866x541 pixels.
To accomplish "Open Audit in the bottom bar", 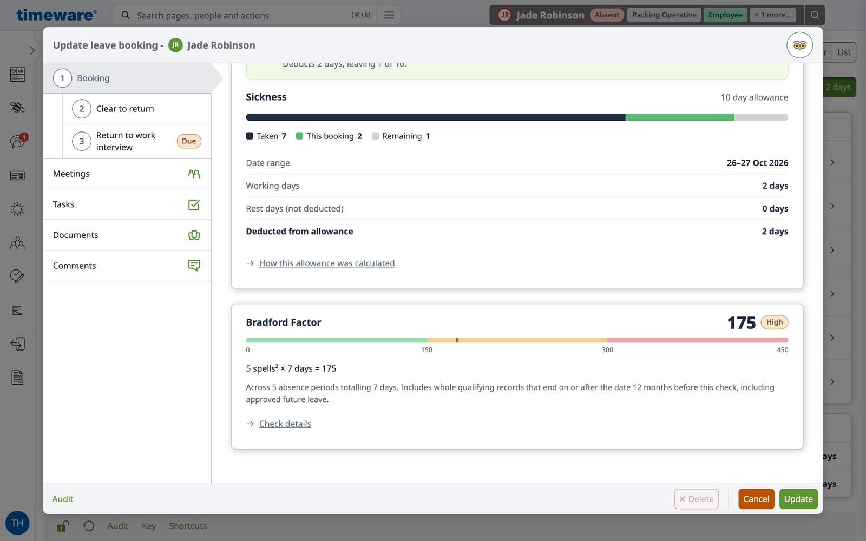I will (118, 526).
